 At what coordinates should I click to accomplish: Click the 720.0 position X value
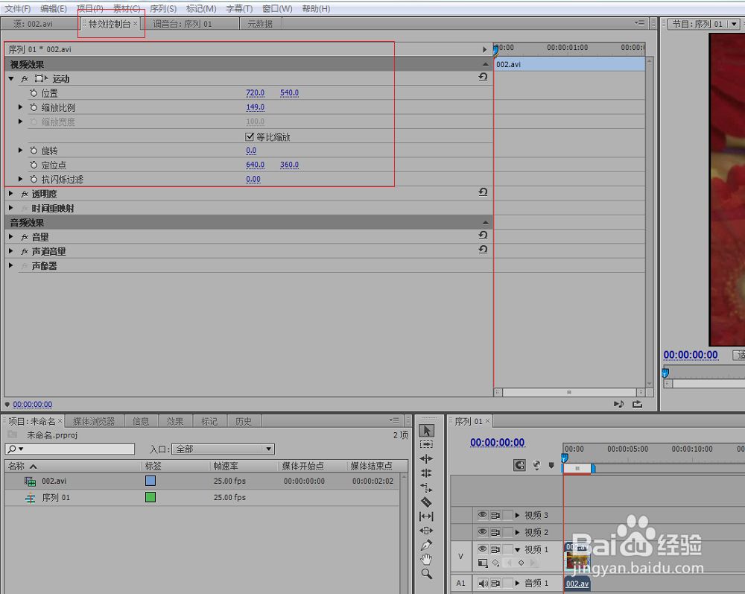pos(255,93)
